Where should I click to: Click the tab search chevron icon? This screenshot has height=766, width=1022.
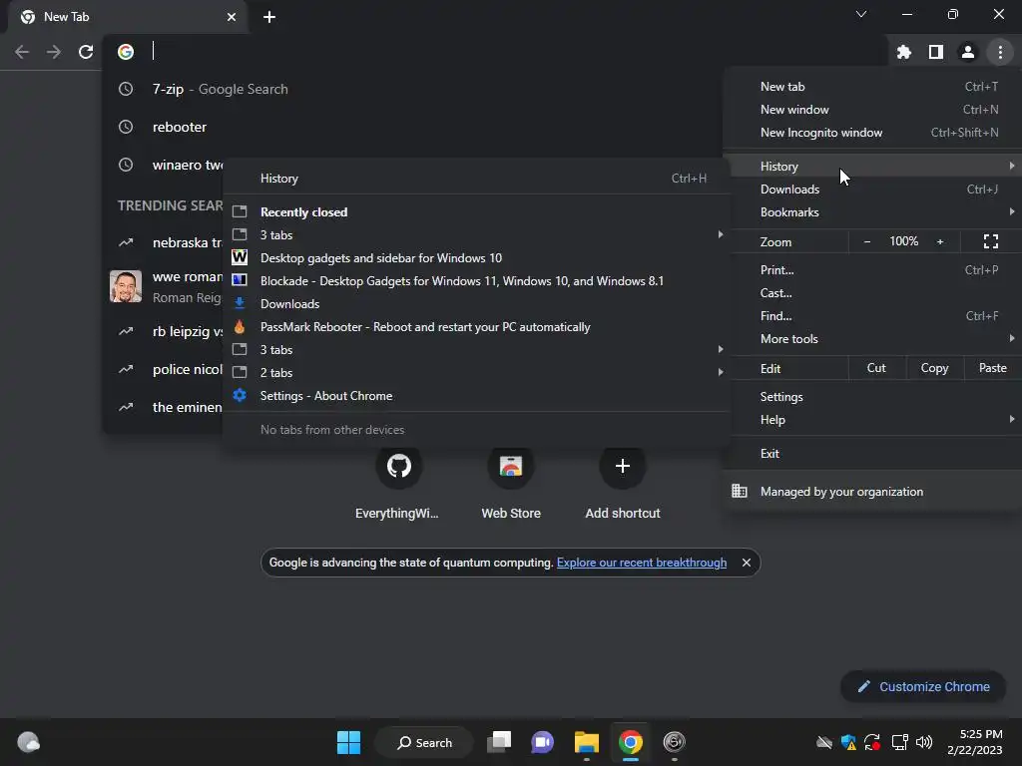pyautogui.click(x=861, y=14)
